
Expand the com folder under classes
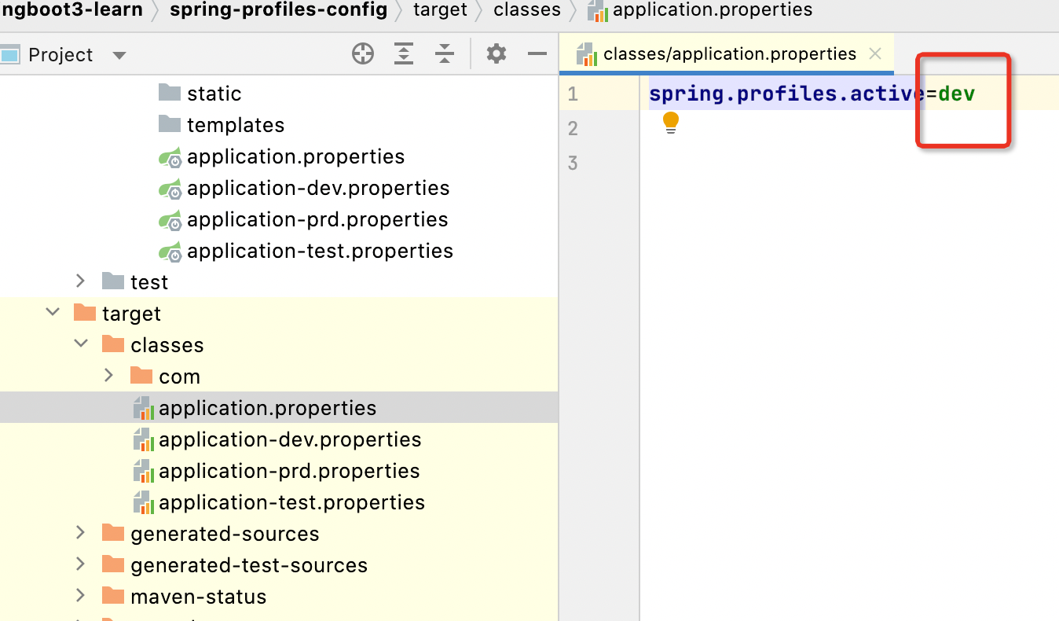pos(108,376)
